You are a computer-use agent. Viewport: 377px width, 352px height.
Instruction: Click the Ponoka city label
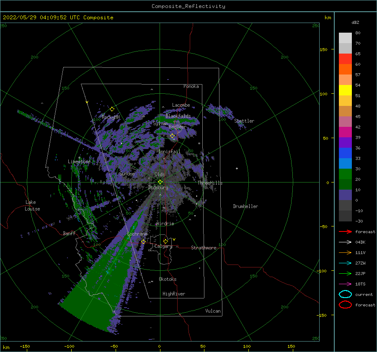coord(191,86)
